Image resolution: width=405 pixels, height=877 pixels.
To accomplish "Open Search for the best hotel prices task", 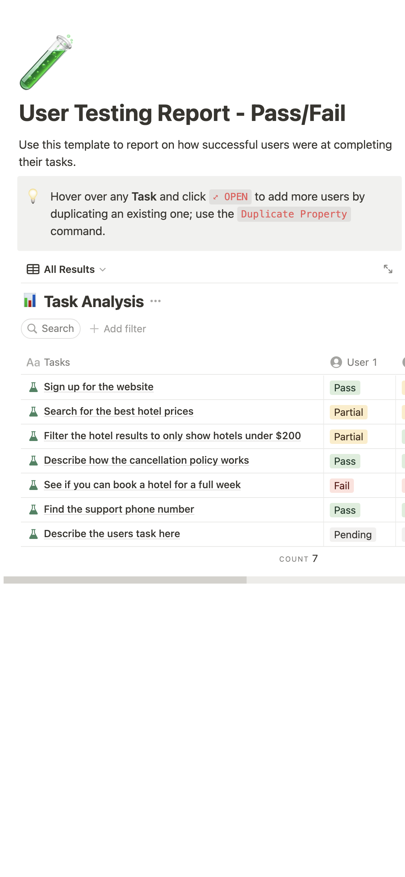I will 118,411.
